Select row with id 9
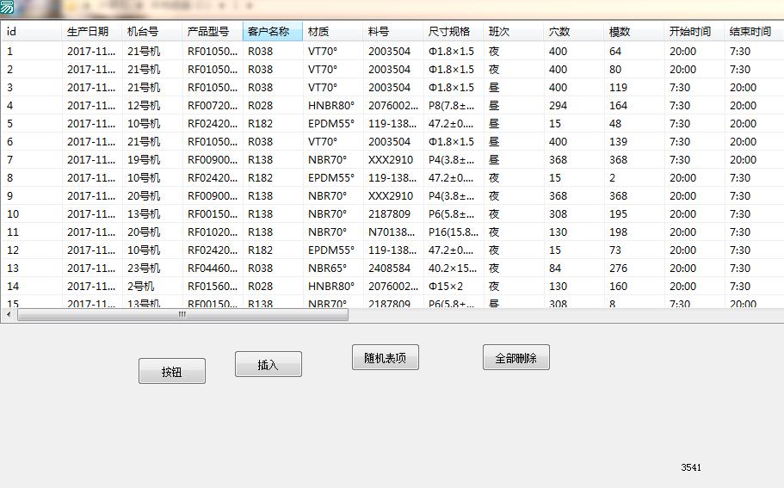 tap(392, 195)
